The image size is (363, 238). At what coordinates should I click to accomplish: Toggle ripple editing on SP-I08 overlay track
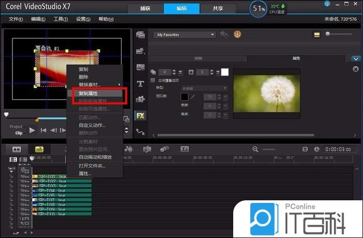pyautogui.click(x=11, y=204)
